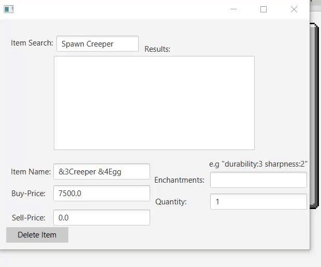Click the Quantity field showing 1
Screen dimensions: 321x267
tap(258, 202)
